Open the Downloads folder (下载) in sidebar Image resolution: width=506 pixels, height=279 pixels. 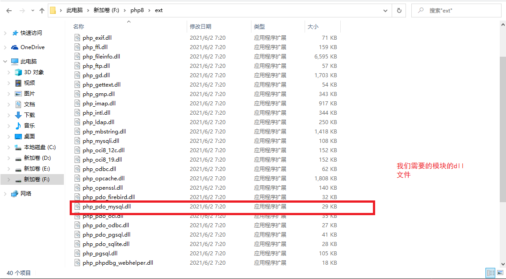29,115
